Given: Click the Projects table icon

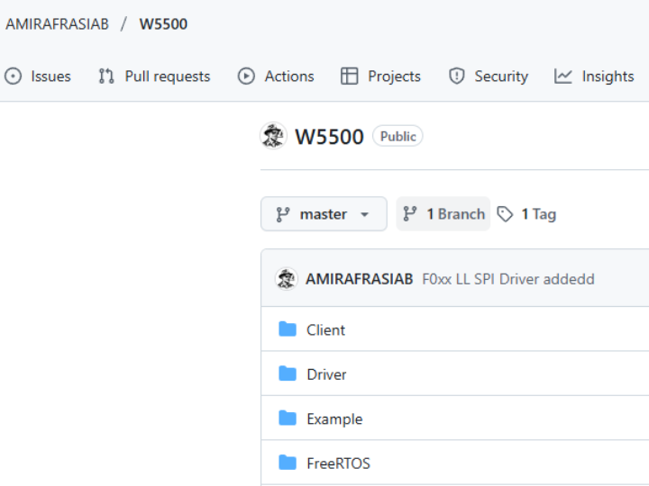Looking at the screenshot, I should [x=349, y=76].
